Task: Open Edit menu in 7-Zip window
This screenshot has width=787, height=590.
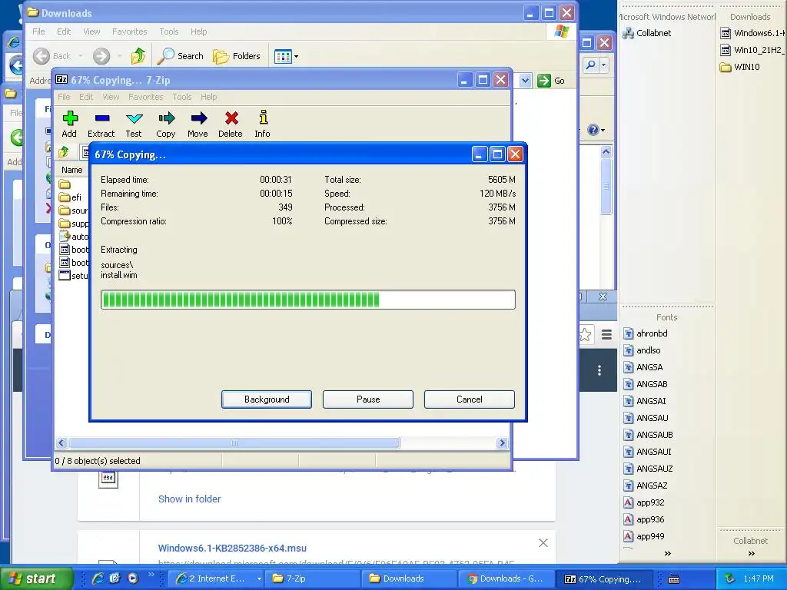Action: point(86,97)
